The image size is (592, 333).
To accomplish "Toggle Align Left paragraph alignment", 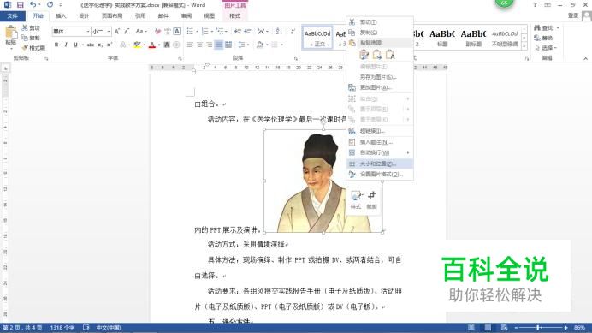I will click(190, 45).
